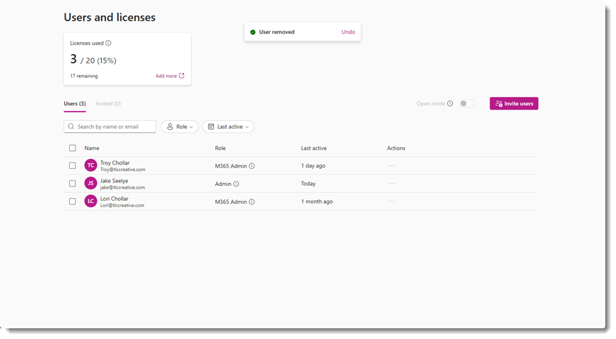Switch to the Invited (0) tab
The height and width of the screenshot is (339, 616).
pyautogui.click(x=108, y=104)
